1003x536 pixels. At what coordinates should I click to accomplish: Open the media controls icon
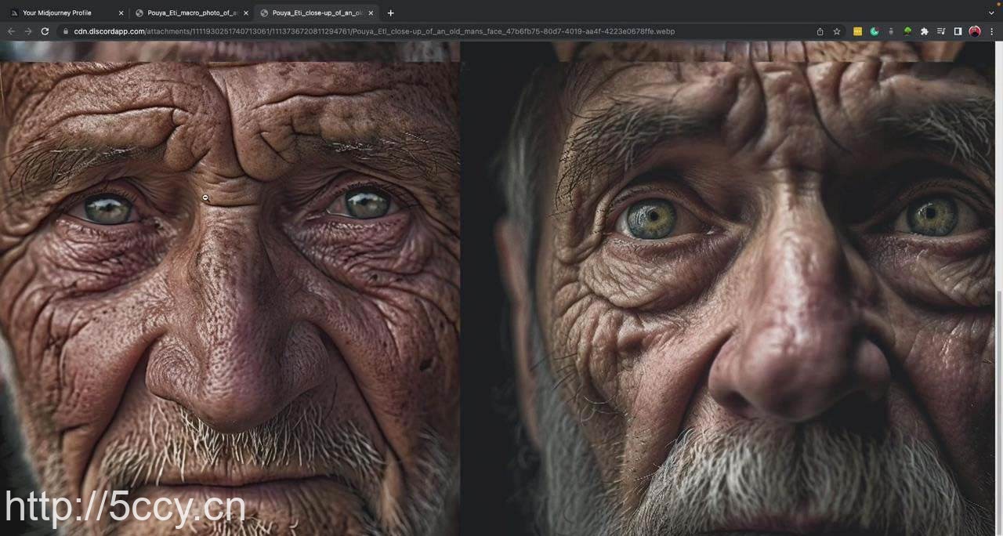(x=941, y=31)
